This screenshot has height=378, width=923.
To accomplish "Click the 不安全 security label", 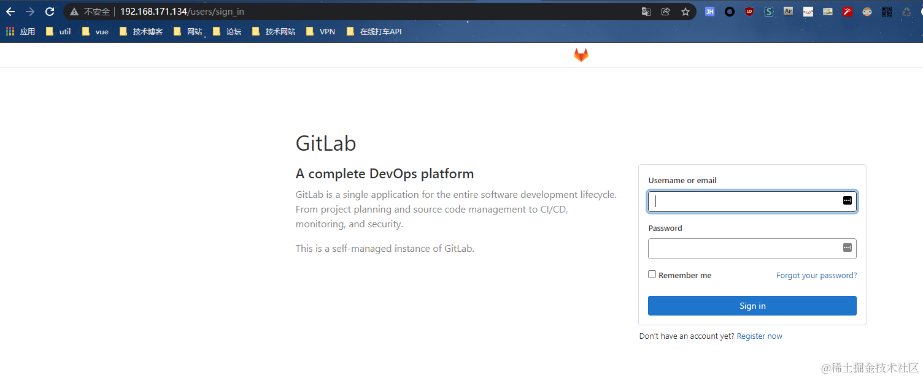I will coord(97,12).
